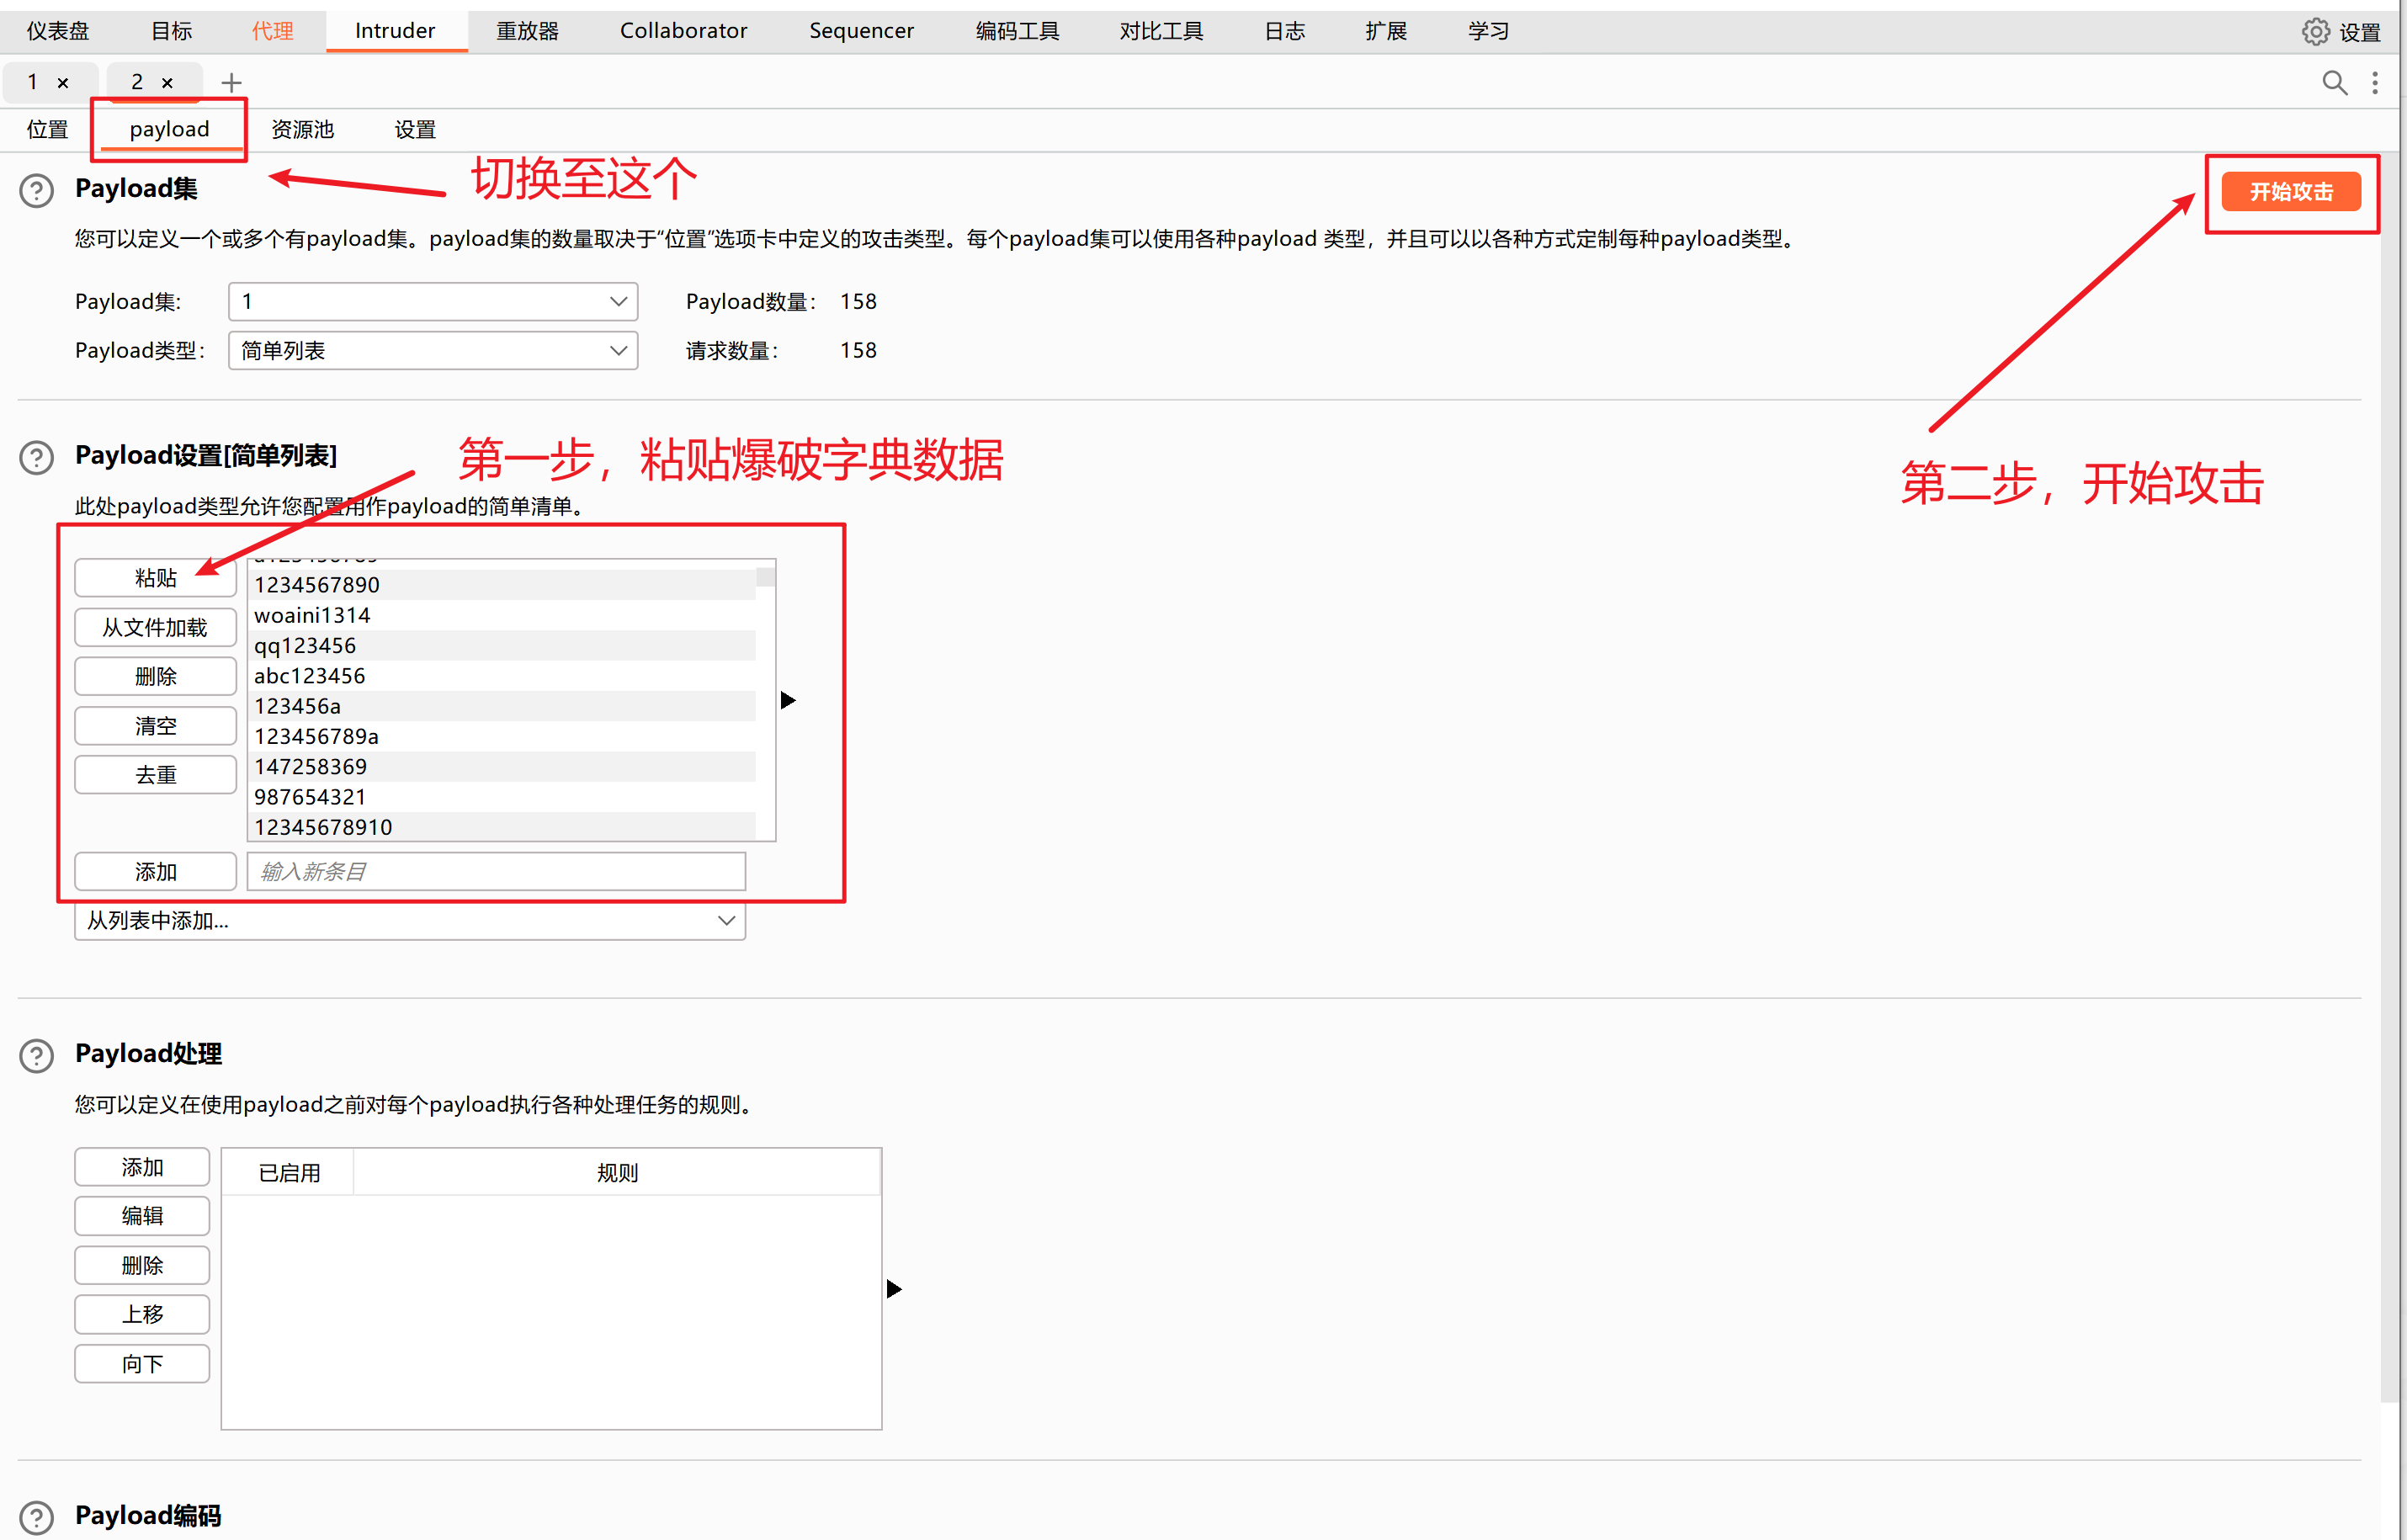Expand the Payload集 number dropdown
The image size is (2407, 1540).
pyautogui.click(x=432, y=301)
